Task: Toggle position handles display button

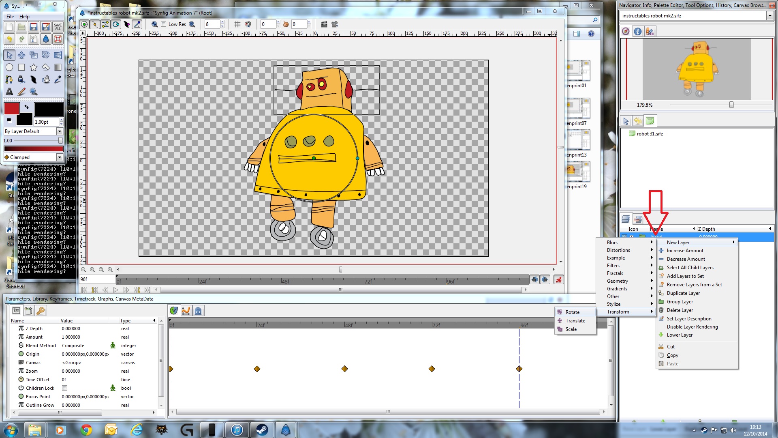Action: click(84, 24)
